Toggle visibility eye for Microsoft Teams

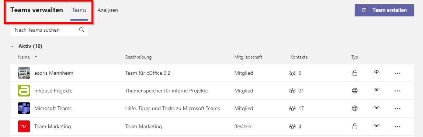[x=376, y=108]
